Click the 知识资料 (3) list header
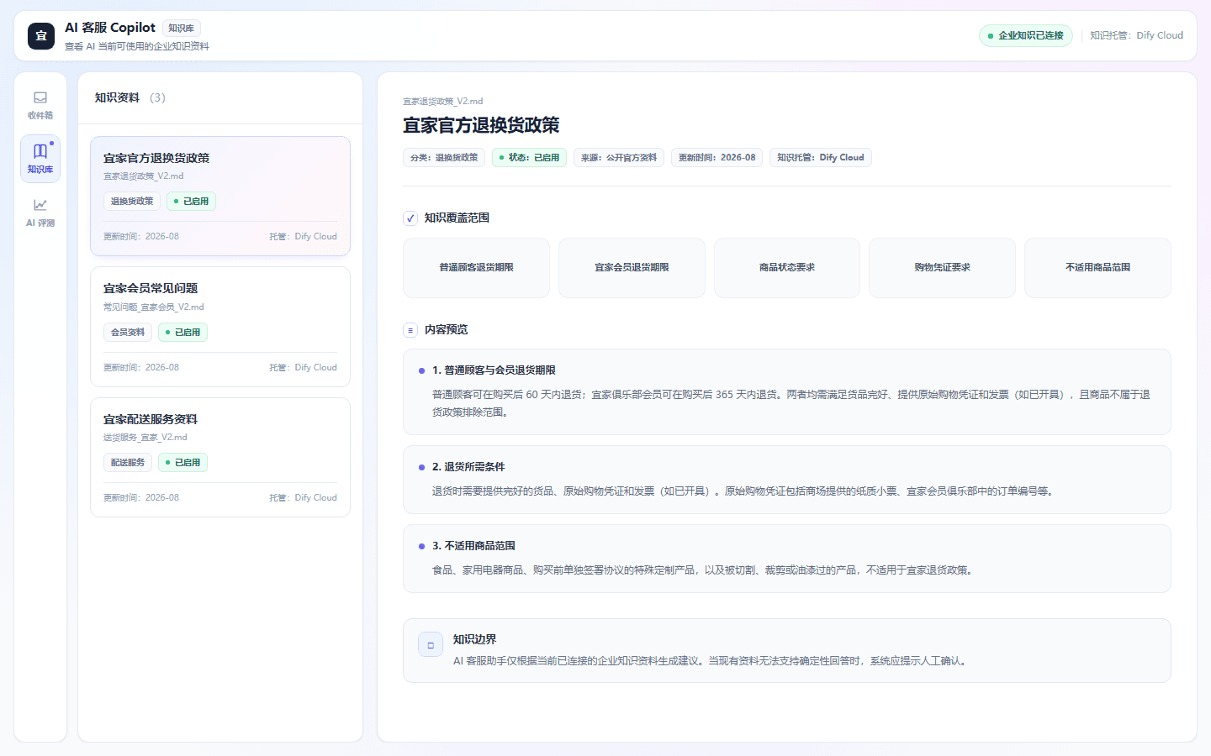 (x=130, y=98)
